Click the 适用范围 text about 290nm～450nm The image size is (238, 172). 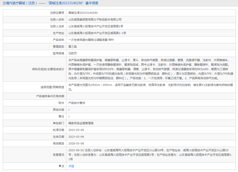tap(151, 87)
